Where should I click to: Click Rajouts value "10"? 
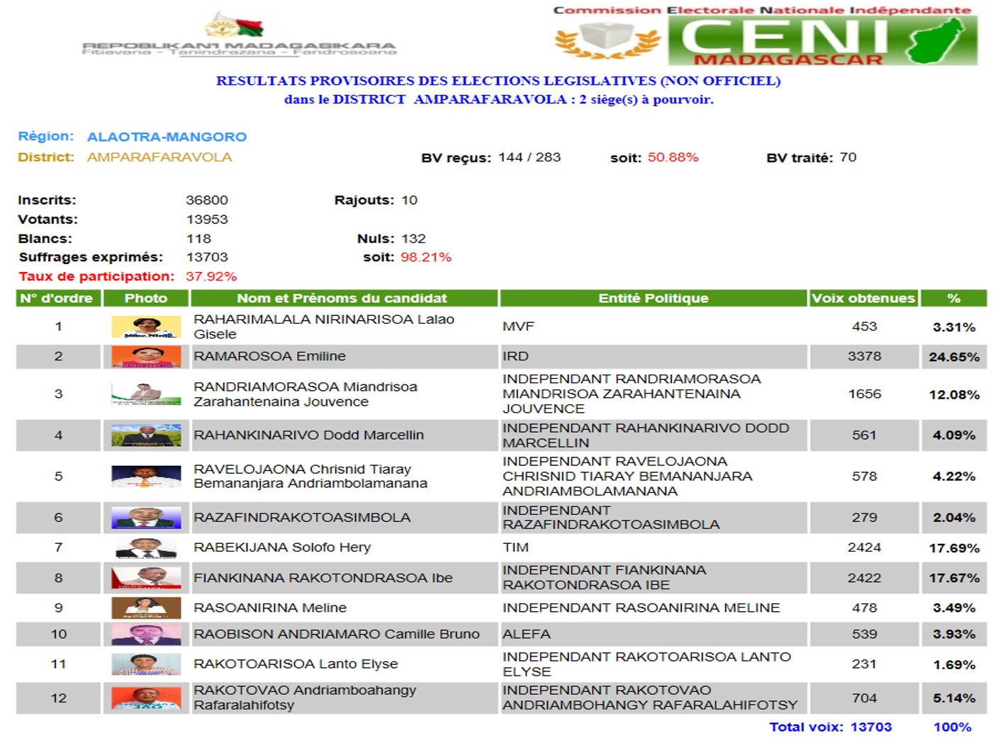409,200
